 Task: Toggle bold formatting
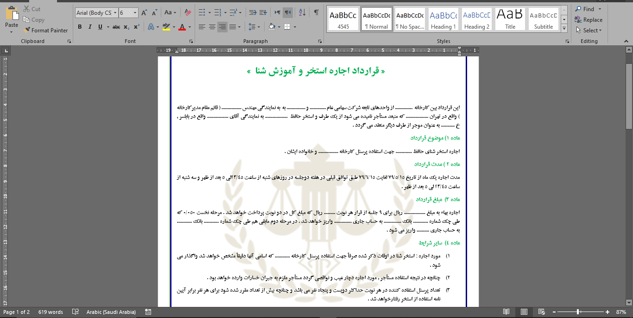click(x=80, y=27)
